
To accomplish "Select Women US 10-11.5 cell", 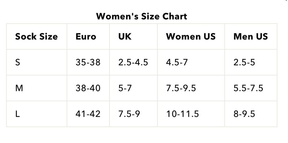I will (182, 114).
